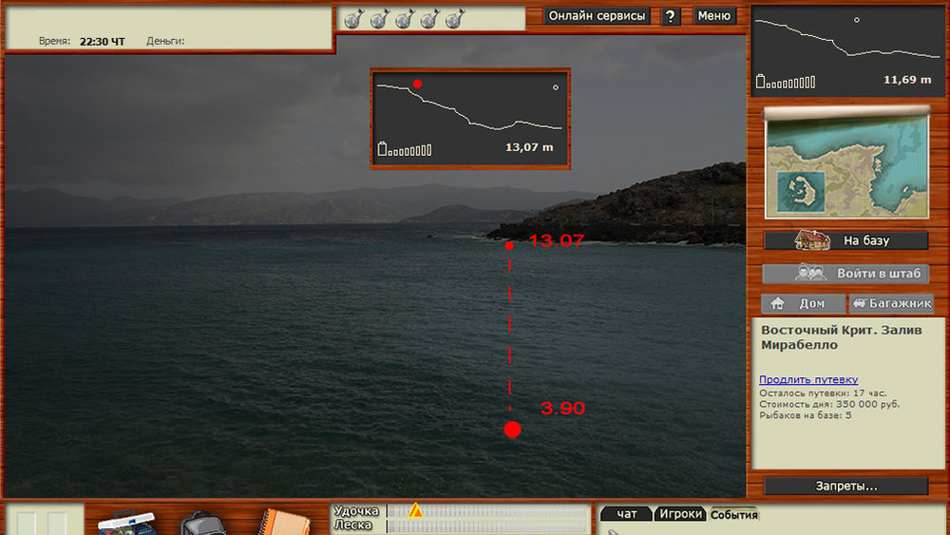This screenshot has width=950, height=535.
Task: Click the third silver medal icon
Action: [403, 18]
